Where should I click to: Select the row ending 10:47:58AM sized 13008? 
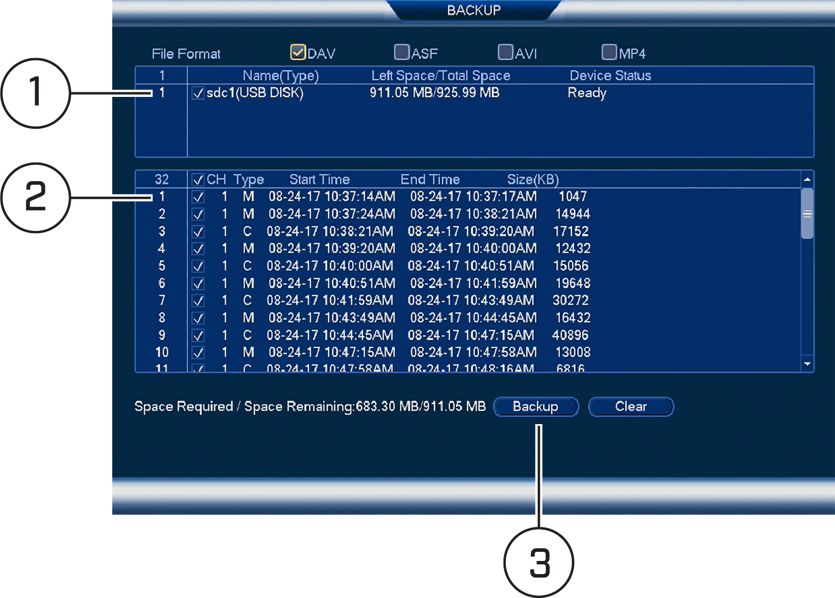467,352
